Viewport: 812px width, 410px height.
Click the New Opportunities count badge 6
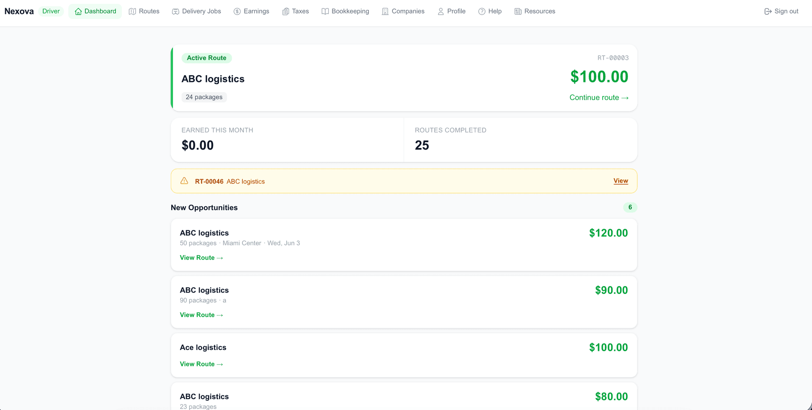[630, 208]
